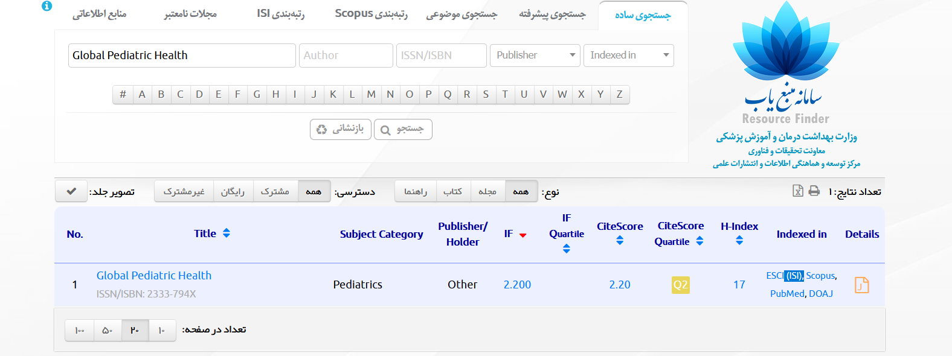Click the info icon at top left
Screen dimensions: 952x356
pos(47,6)
